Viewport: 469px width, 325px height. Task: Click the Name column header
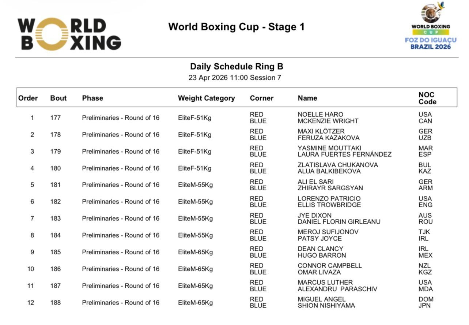pyautogui.click(x=307, y=98)
